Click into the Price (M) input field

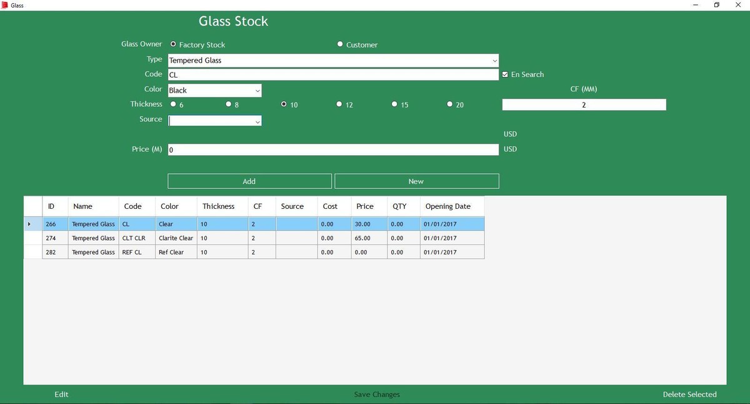coord(333,150)
